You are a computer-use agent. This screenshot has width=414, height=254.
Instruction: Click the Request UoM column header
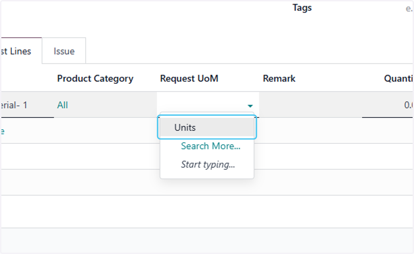[x=189, y=79]
